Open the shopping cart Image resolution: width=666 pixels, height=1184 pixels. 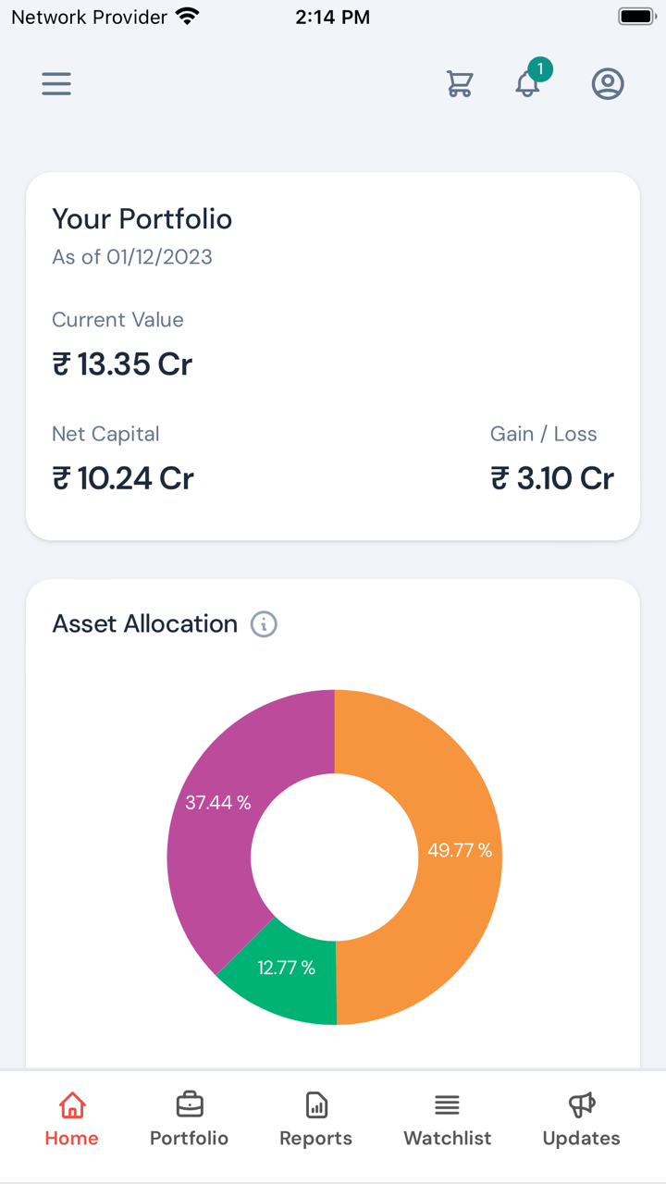point(460,84)
